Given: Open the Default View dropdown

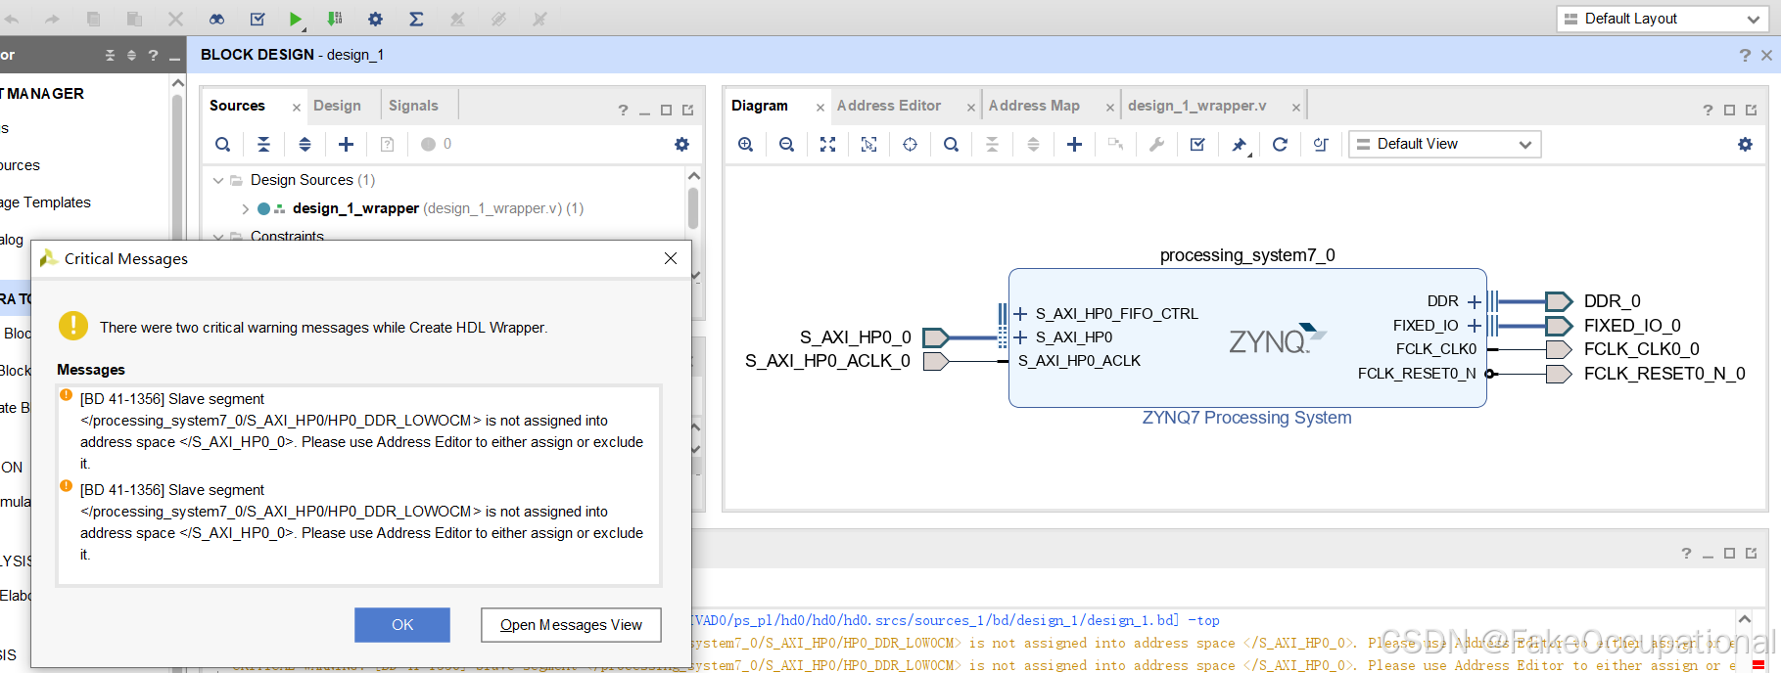Looking at the screenshot, I should tap(1444, 144).
